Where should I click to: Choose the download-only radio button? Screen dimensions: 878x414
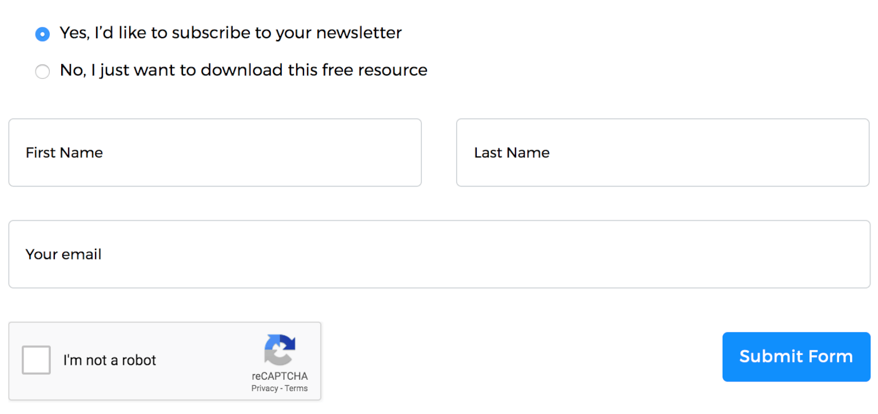[42, 71]
